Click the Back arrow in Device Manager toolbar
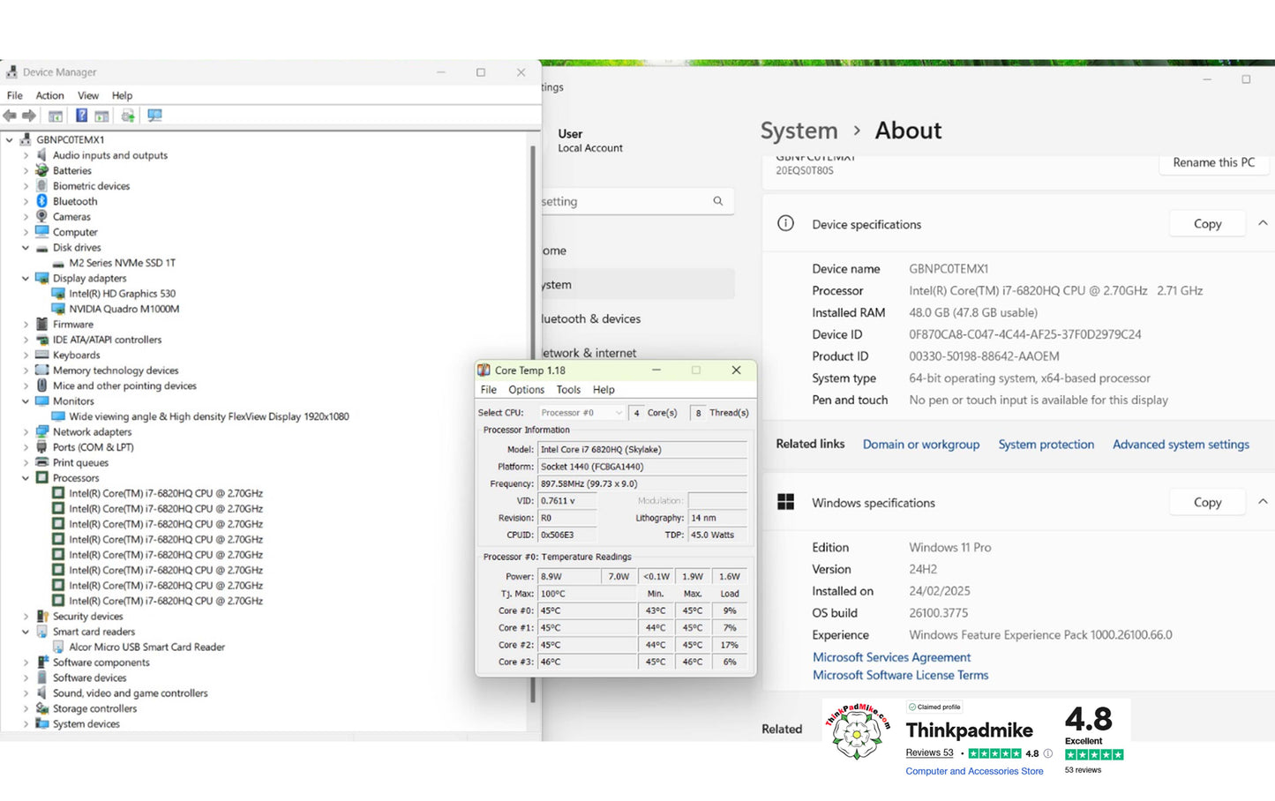Viewport: 1275px width, 801px height. [10, 116]
